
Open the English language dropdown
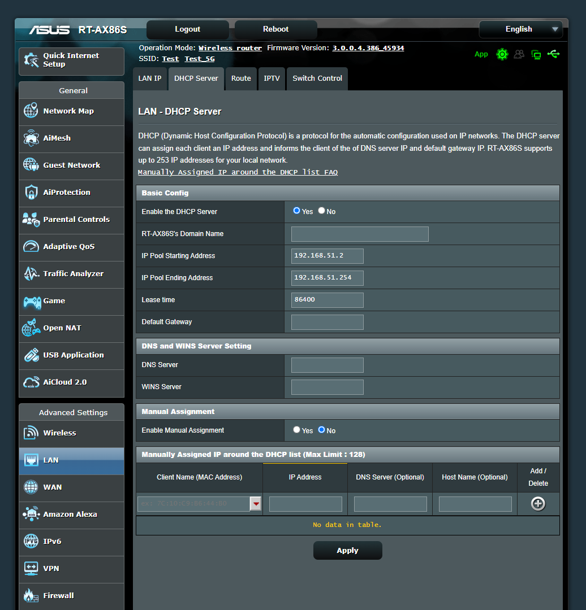pos(520,29)
